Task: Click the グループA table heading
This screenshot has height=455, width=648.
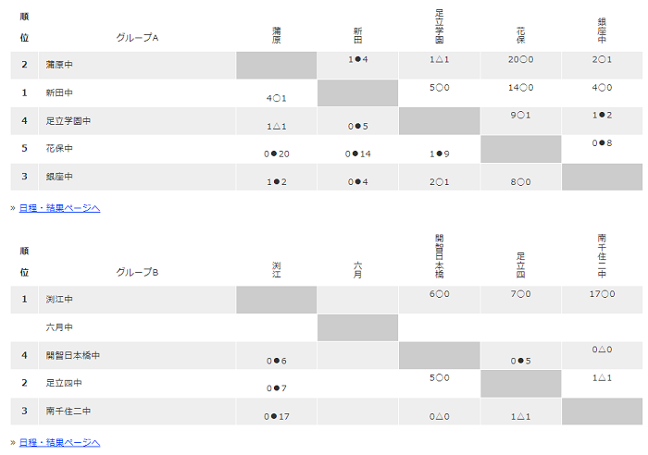Action: coord(137,38)
